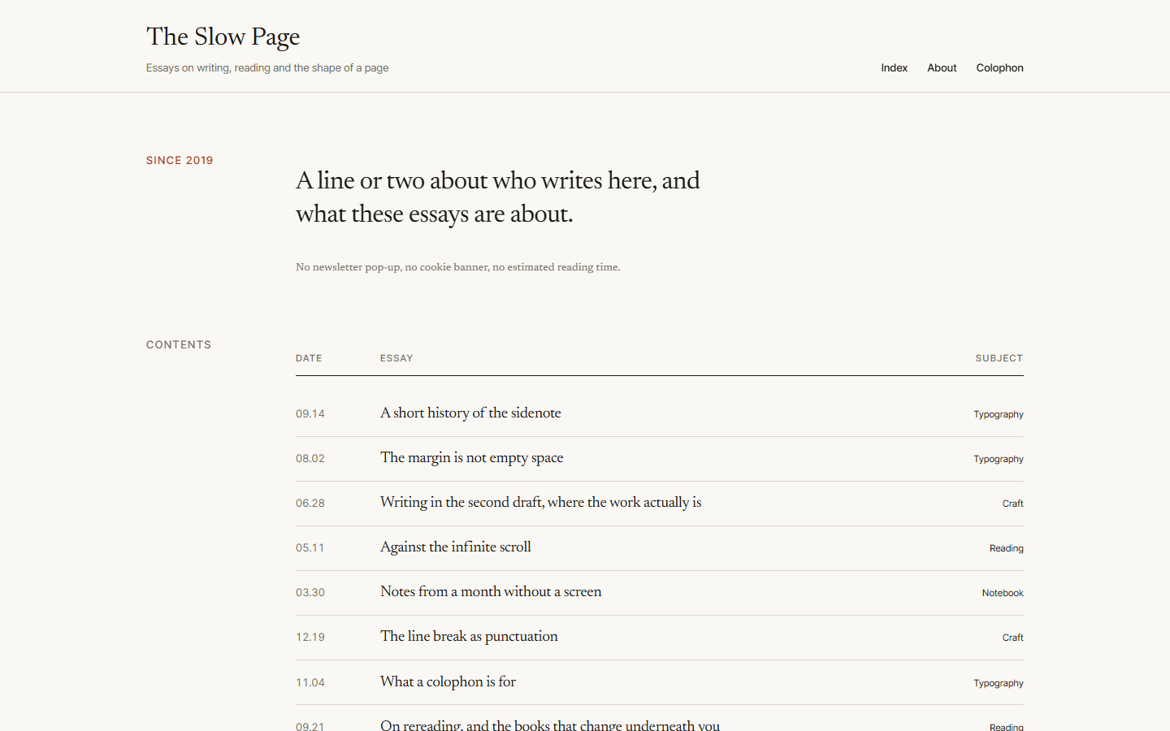
Task: Open 'What a colophon is for' essay
Action: 448,681
